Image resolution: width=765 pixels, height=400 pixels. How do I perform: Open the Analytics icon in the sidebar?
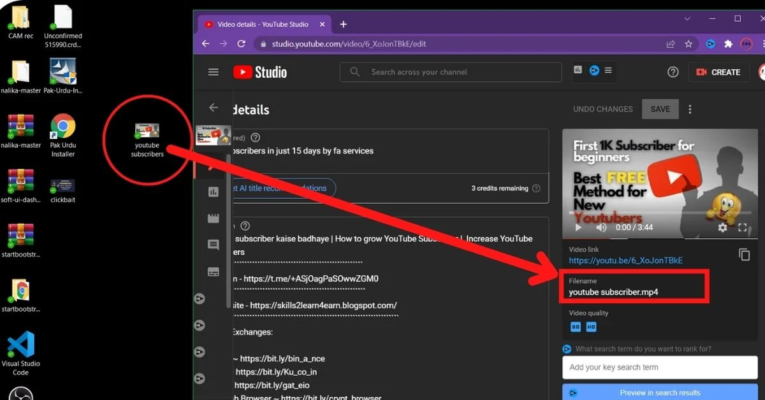pos(214,192)
